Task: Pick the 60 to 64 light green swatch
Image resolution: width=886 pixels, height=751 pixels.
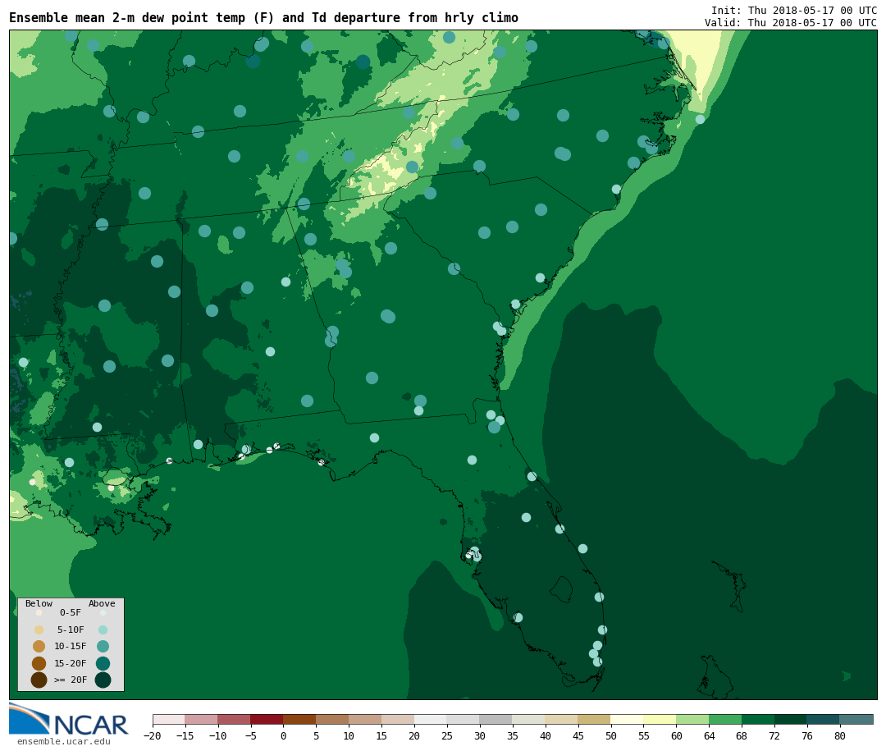Action: tap(692, 719)
